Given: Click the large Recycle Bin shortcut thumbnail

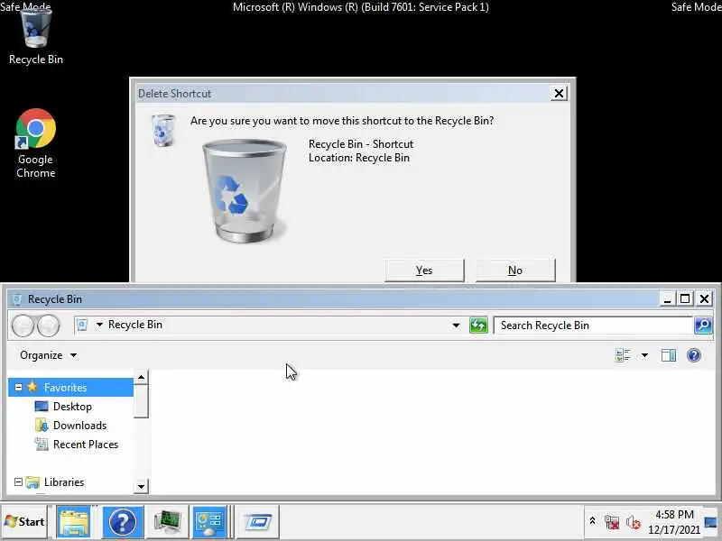Looking at the screenshot, I should pyautogui.click(x=245, y=190).
